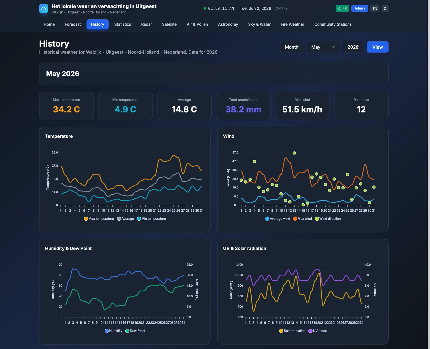Click the May 2026 heading

point(63,74)
